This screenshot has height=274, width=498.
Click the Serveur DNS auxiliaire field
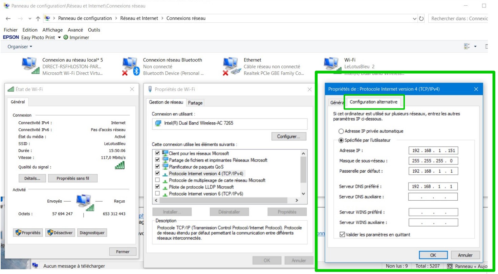tap(433, 197)
